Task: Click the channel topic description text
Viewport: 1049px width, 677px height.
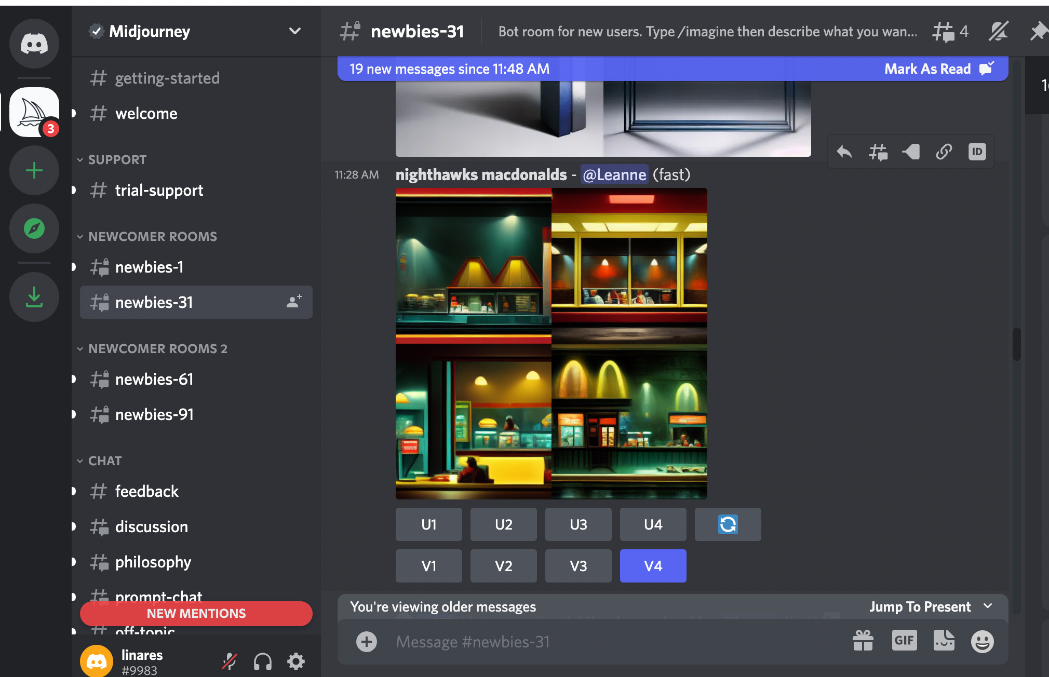Action: (707, 32)
